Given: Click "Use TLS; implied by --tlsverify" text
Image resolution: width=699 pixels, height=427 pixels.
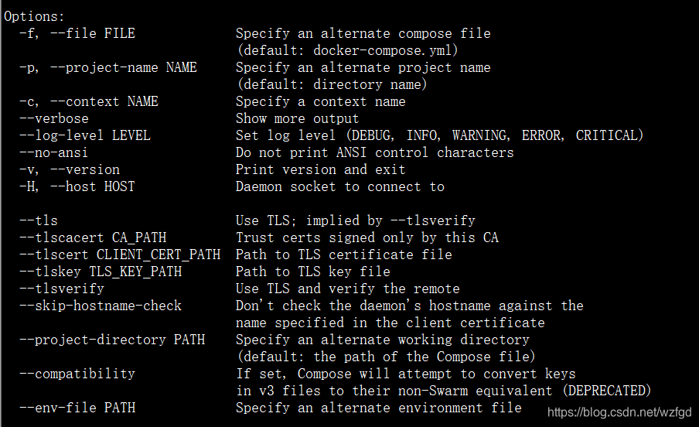Looking at the screenshot, I should pyautogui.click(x=356, y=220).
